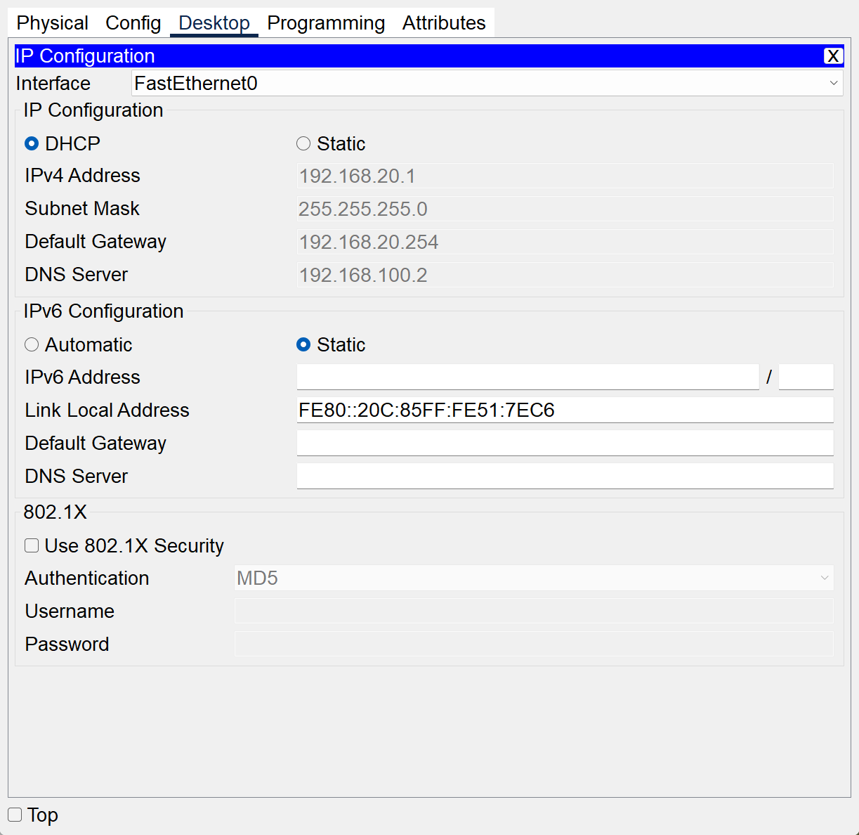Viewport: 859px width, 835px height.
Task: Open the Programming tab
Action: [x=325, y=22]
